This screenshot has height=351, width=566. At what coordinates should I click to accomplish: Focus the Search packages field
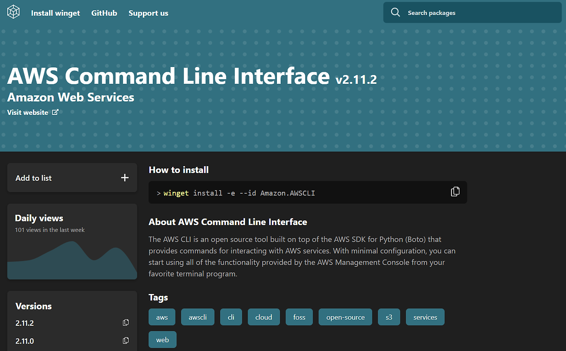pyautogui.click(x=472, y=12)
